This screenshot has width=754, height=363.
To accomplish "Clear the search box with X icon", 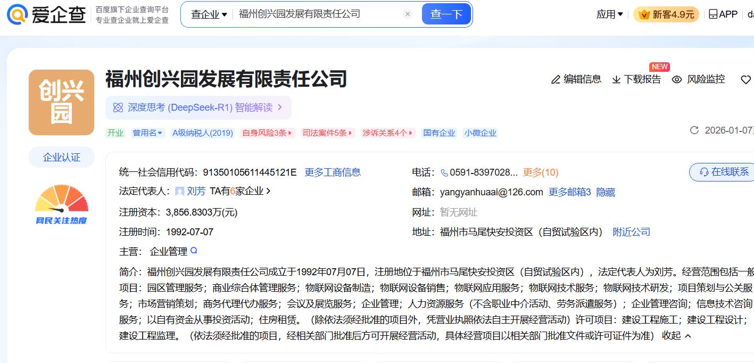I will pyautogui.click(x=408, y=14).
